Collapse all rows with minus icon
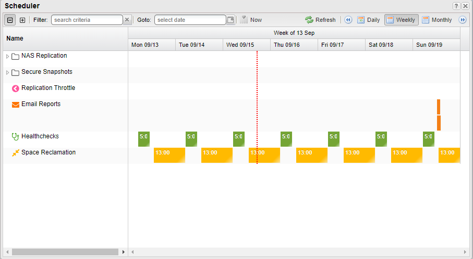Viewport: 473px width, 259px height. (x=10, y=20)
